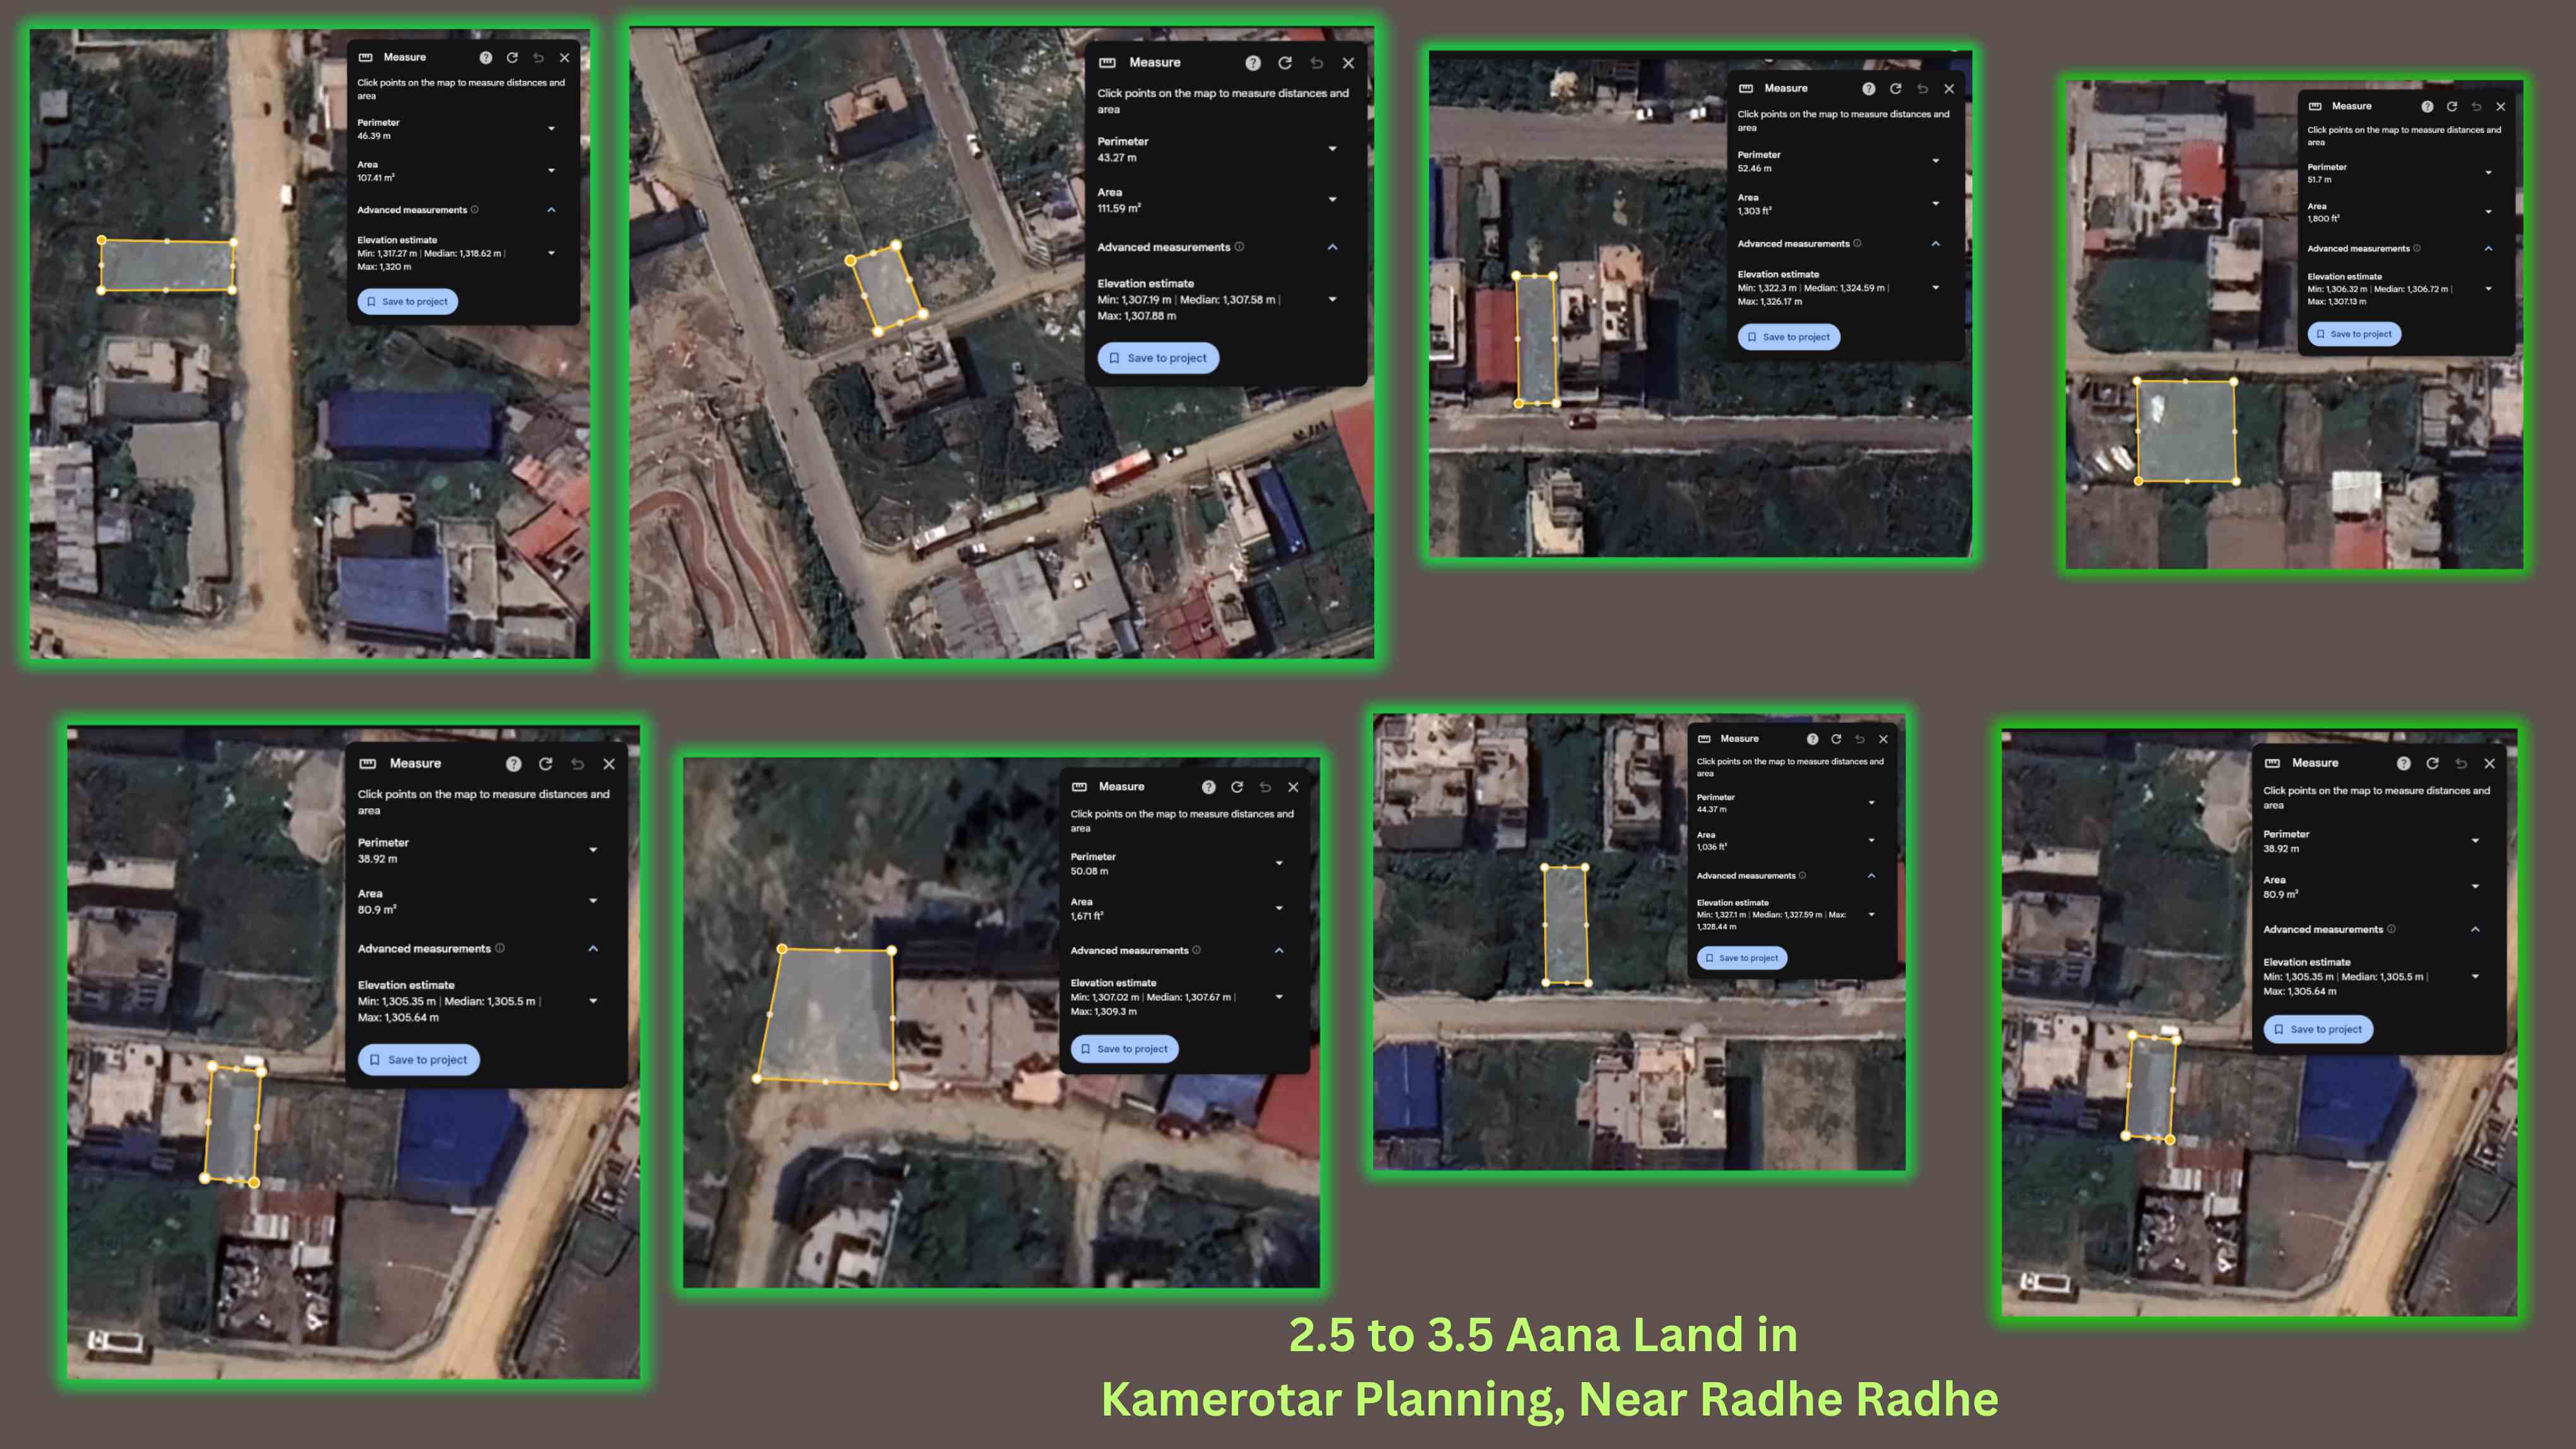Open perimeter unit dropdown for 46.39 m

551,129
